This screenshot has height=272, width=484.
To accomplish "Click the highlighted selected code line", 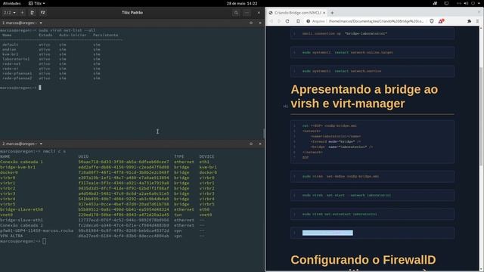I will click(x=327, y=233).
